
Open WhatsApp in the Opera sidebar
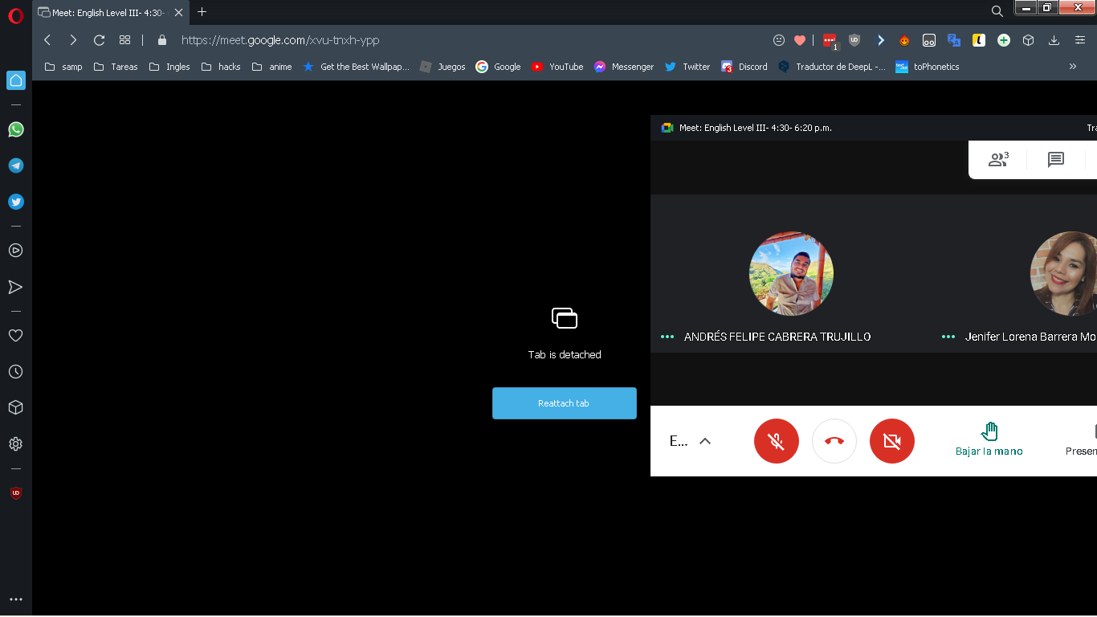click(x=16, y=129)
